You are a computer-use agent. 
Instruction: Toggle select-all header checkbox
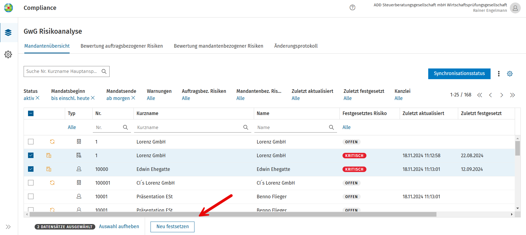click(31, 113)
